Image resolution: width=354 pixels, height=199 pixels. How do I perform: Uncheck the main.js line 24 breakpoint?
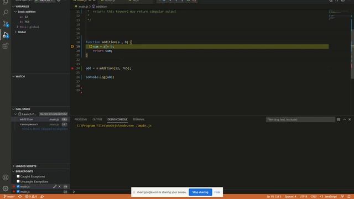pos(18,192)
